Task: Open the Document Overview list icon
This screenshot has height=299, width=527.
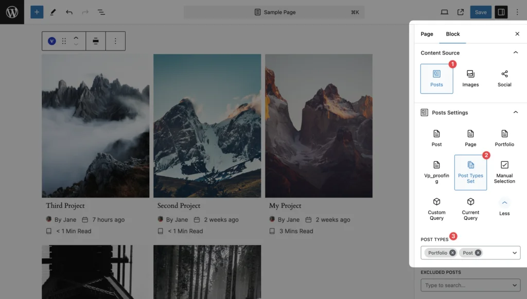Action: click(101, 12)
